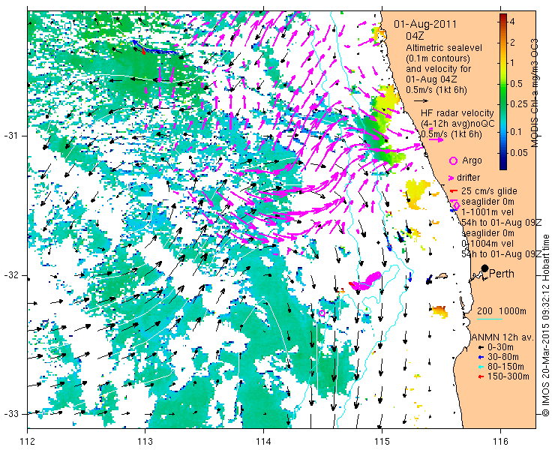
Task: Click the magenta seaglider diamond legend symbol
Action: pos(456,205)
